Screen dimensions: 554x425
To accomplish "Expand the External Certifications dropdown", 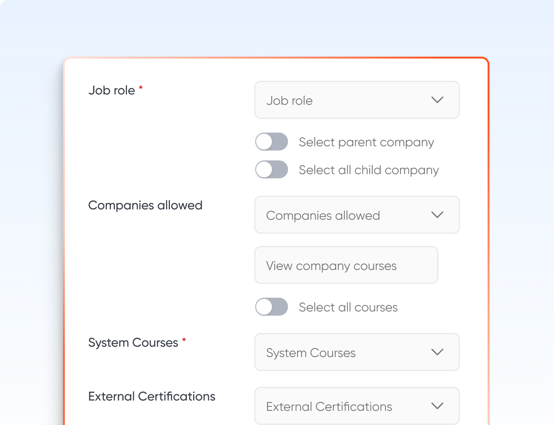I will tap(357, 406).
